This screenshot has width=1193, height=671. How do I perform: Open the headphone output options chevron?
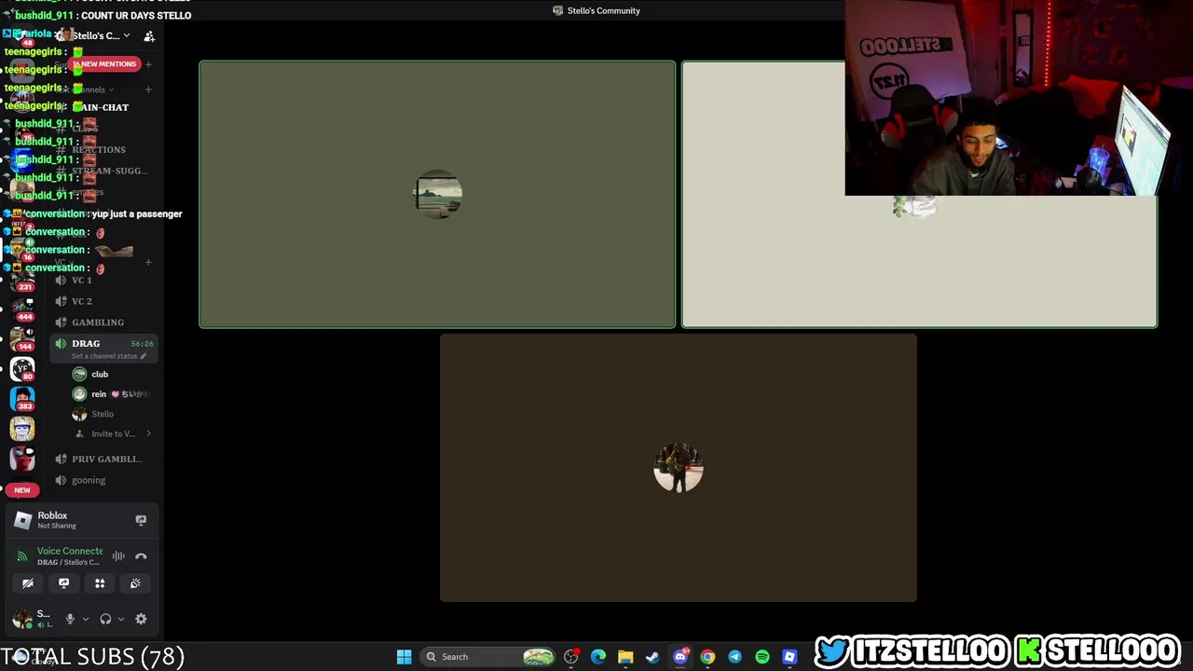coord(120,619)
